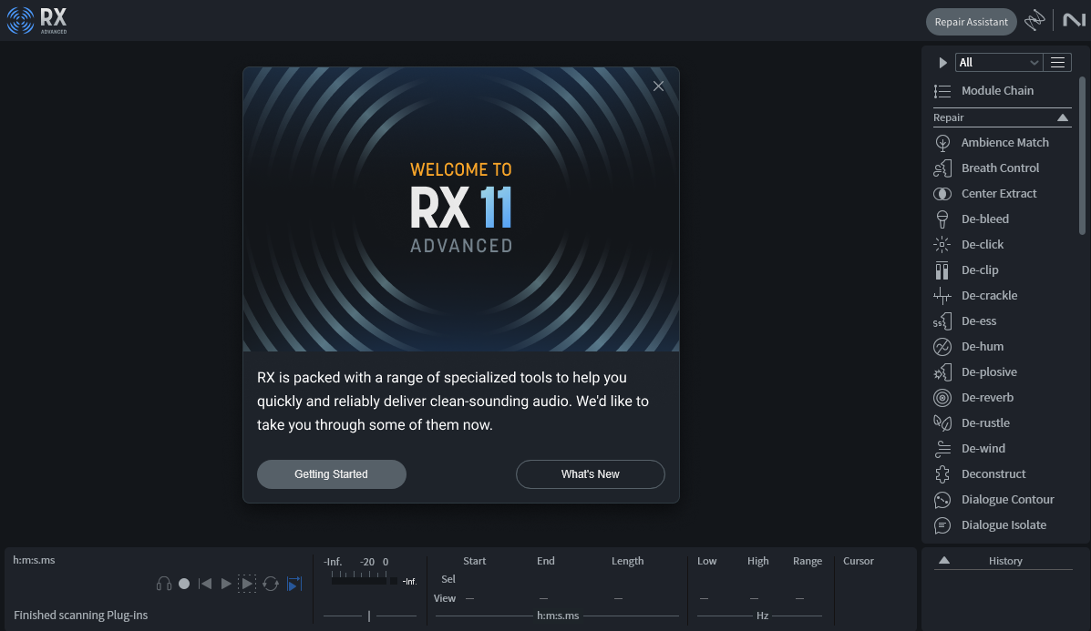Play the selection only (dashed play)

[247, 584]
